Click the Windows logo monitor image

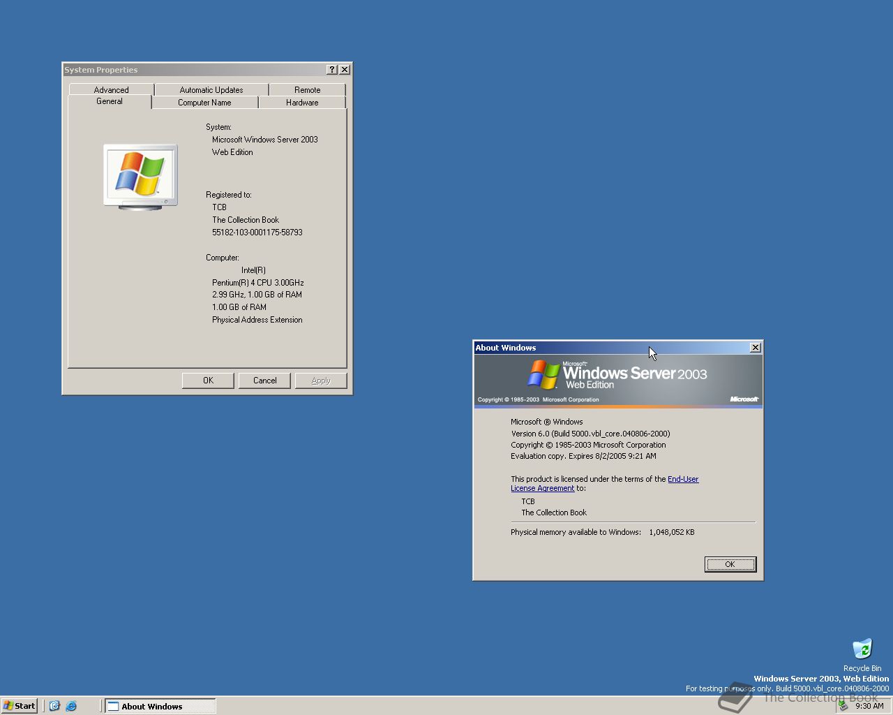pyautogui.click(x=140, y=177)
